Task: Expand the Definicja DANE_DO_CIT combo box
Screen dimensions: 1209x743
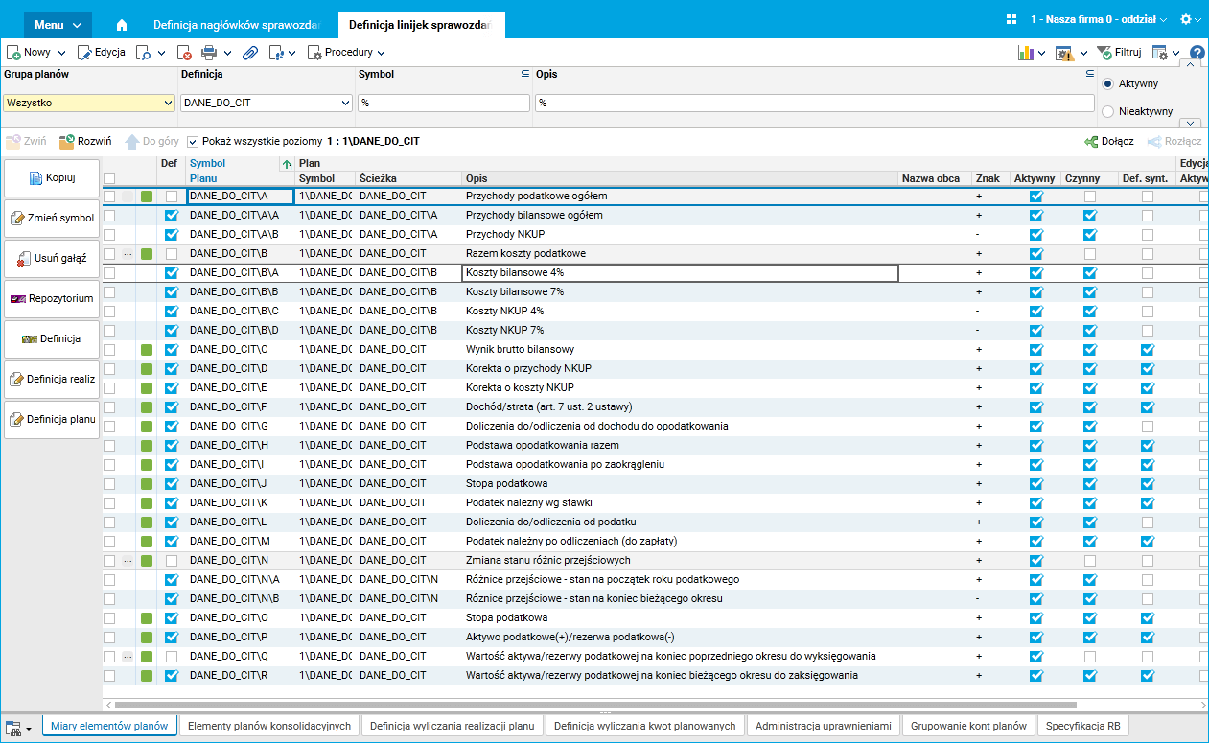Action: click(x=345, y=103)
